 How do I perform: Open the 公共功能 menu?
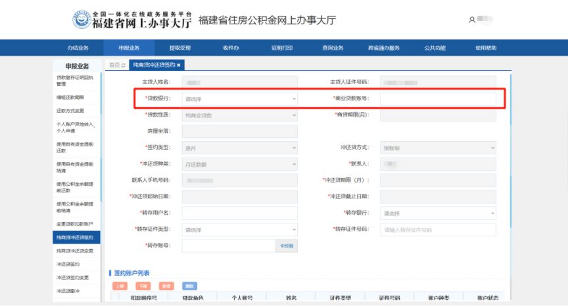tap(435, 48)
